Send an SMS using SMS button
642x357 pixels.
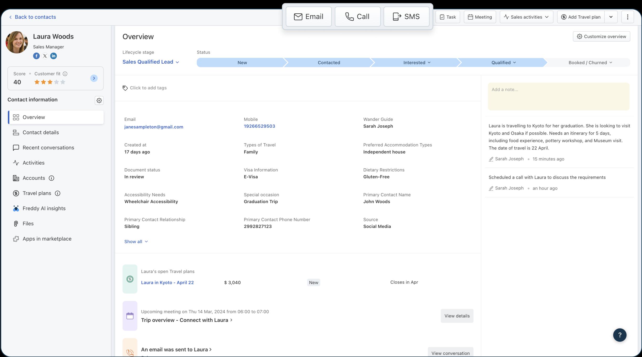pyautogui.click(x=406, y=17)
